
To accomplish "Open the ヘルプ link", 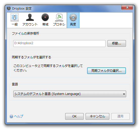I will point(19,116).
